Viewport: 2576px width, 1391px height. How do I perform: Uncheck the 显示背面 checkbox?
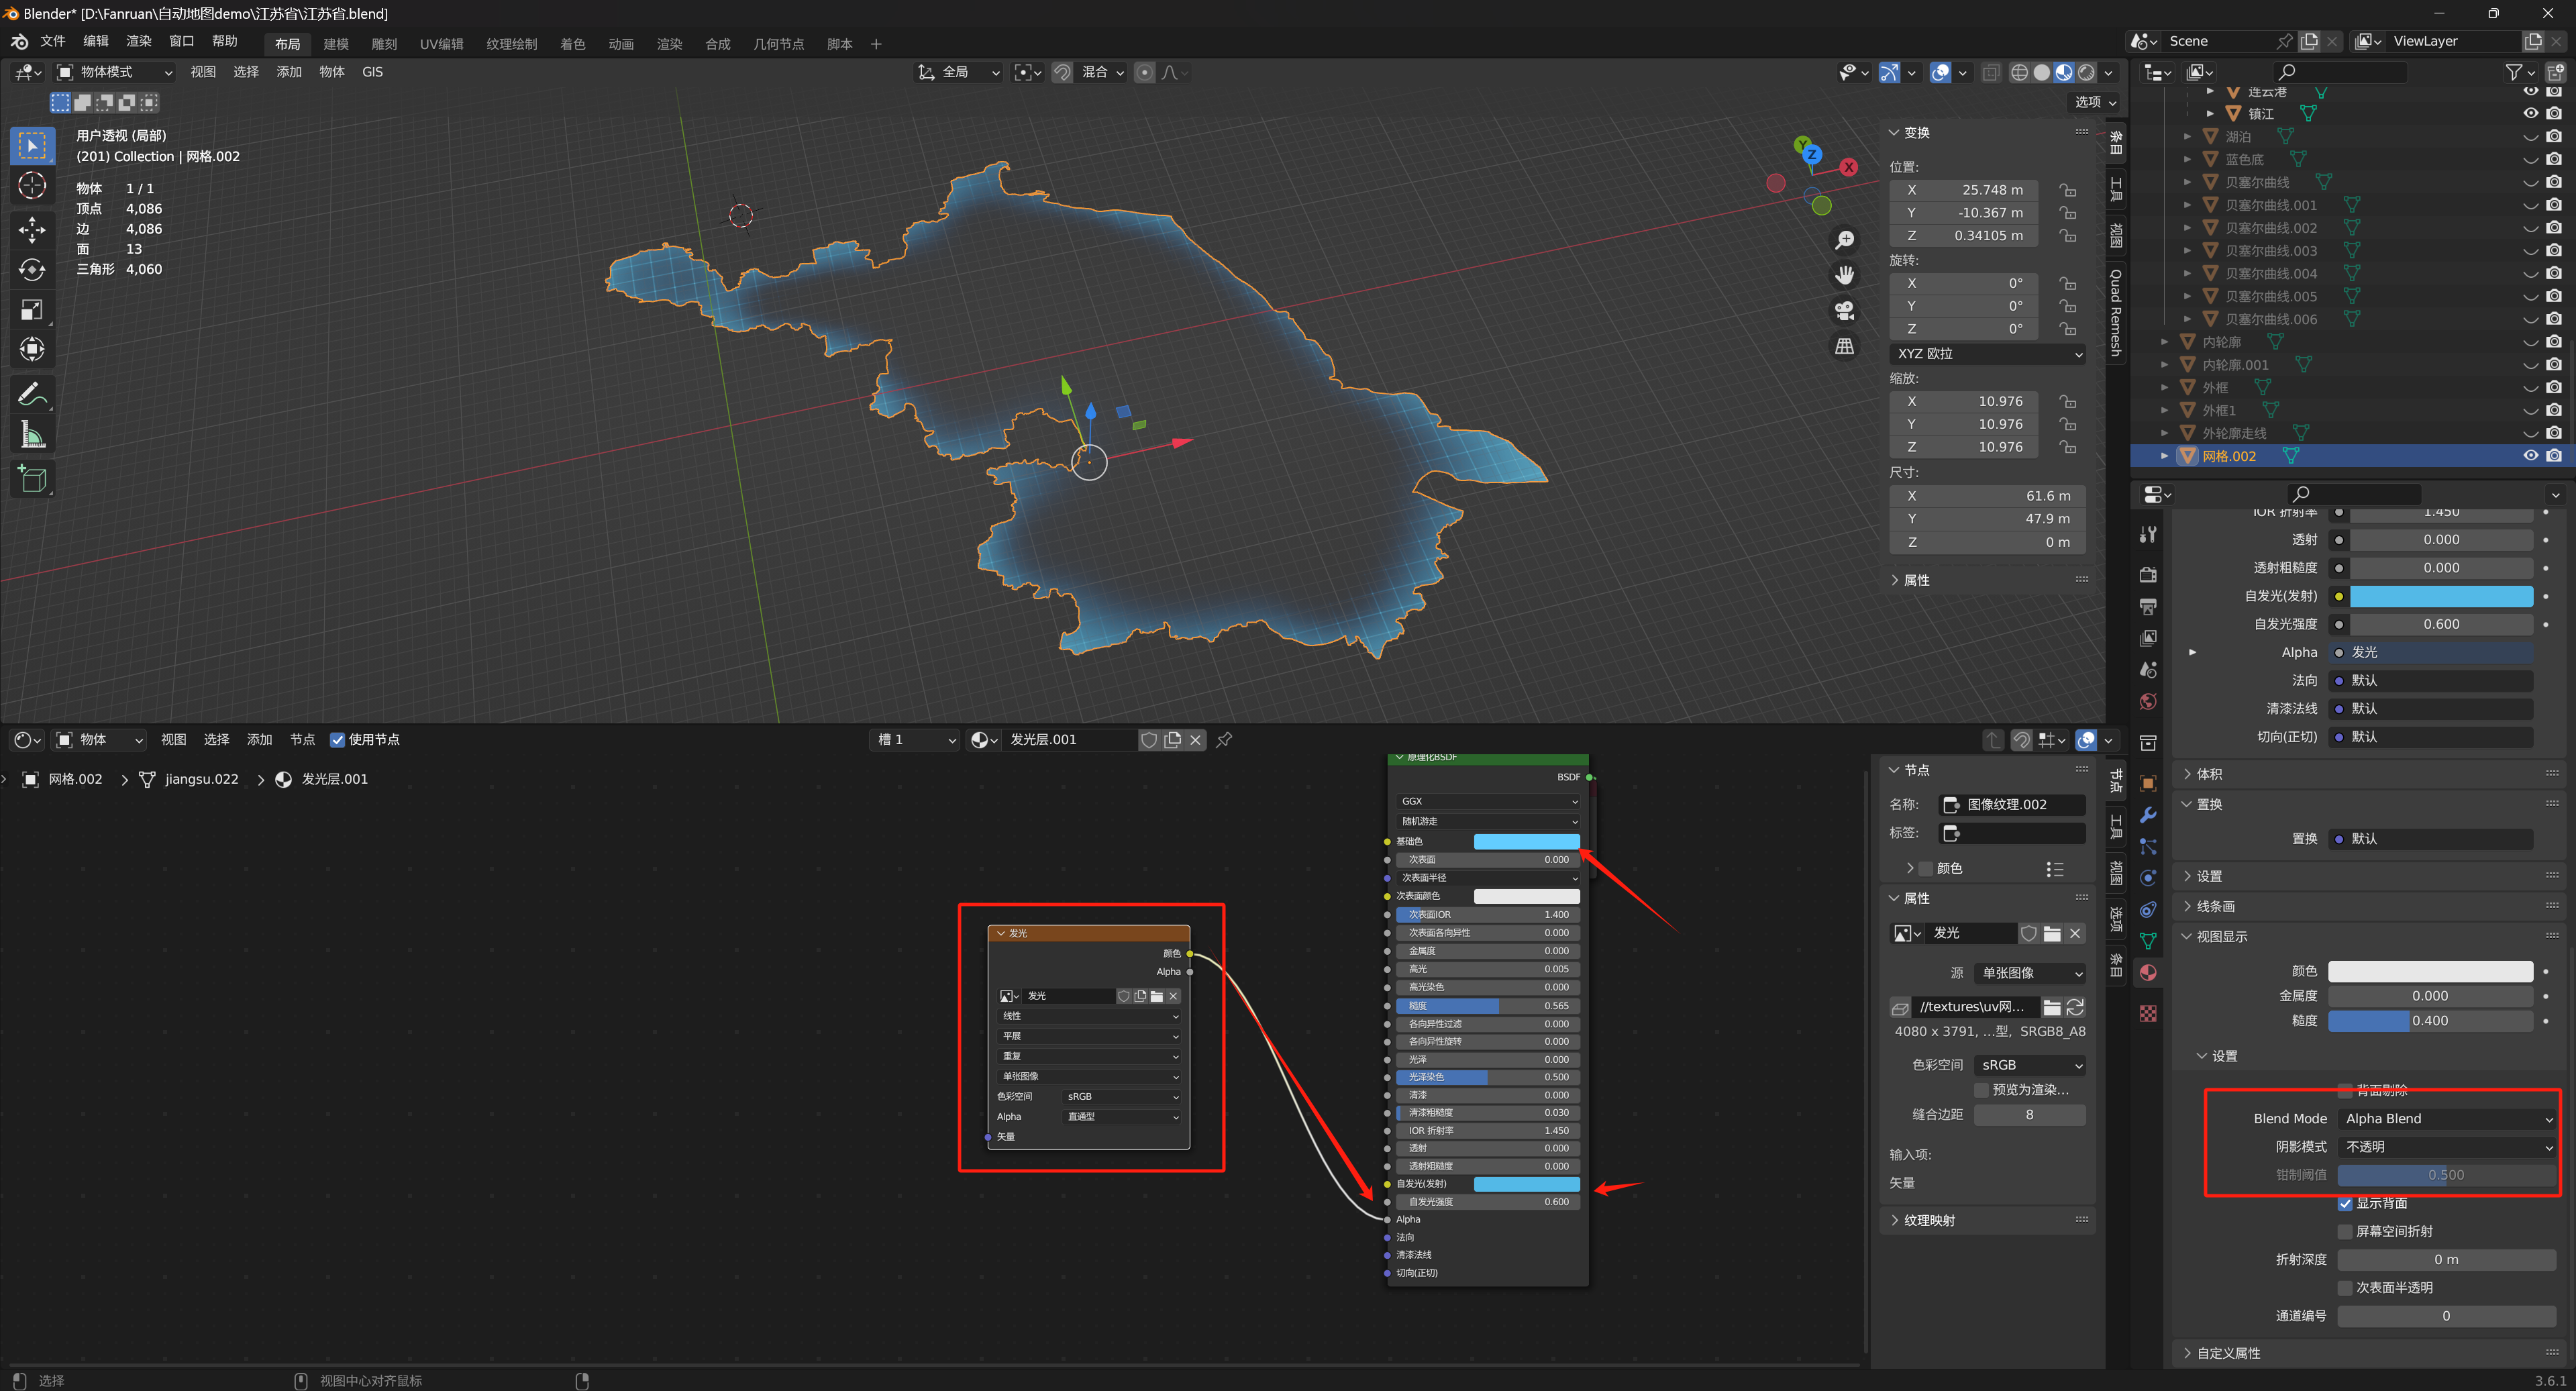pos(2345,1204)
